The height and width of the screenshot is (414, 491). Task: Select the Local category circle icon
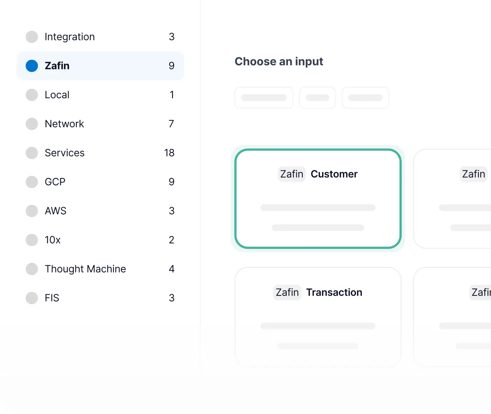pyautogui.click(x=32, y=95)
